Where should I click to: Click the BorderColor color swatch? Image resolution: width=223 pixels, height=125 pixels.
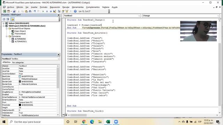pyautogui.click(x=20, y=82)
